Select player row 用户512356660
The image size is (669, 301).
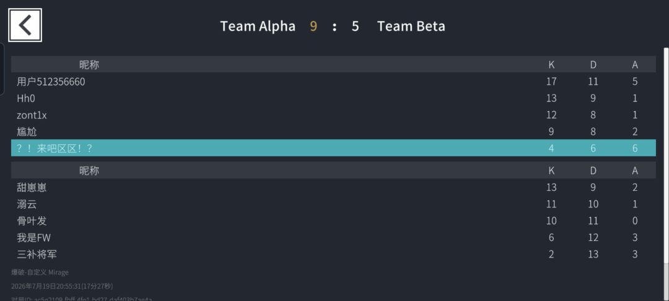click(333, 81)
